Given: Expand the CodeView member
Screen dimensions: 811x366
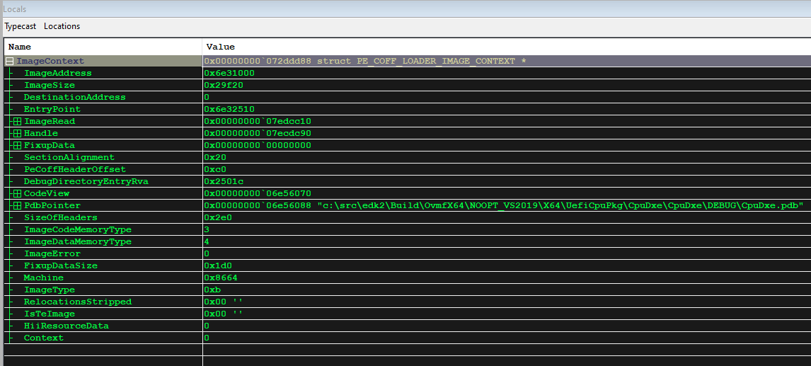Looking at the screenshot, I should pyautogui.click(x=17, y=193).
